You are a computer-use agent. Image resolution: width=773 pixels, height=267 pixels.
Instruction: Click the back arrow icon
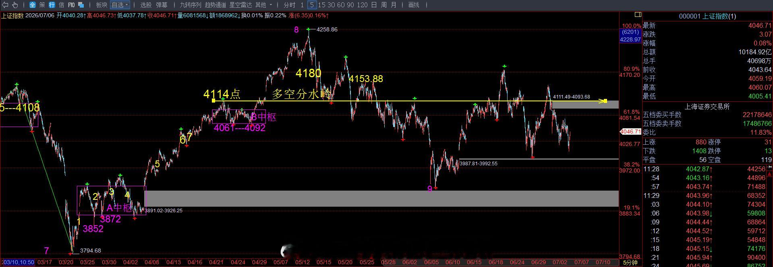click(x=6, y=5)
